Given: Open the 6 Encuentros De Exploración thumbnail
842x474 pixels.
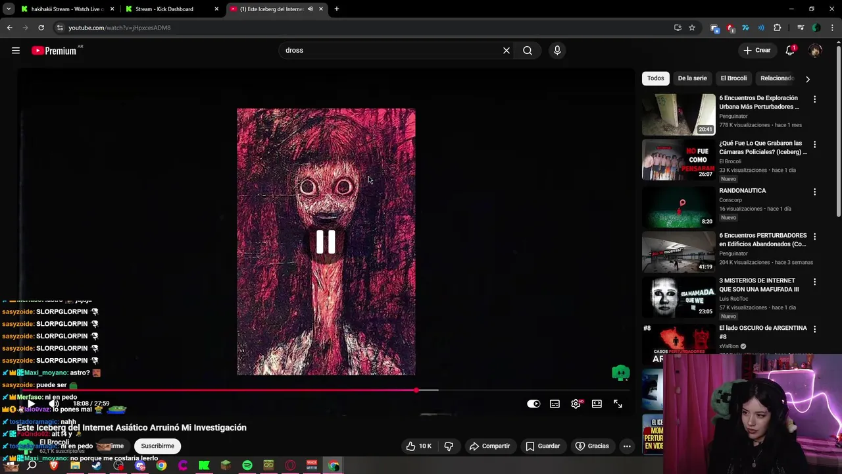Looking at the screenshot, I should (678, 115).
